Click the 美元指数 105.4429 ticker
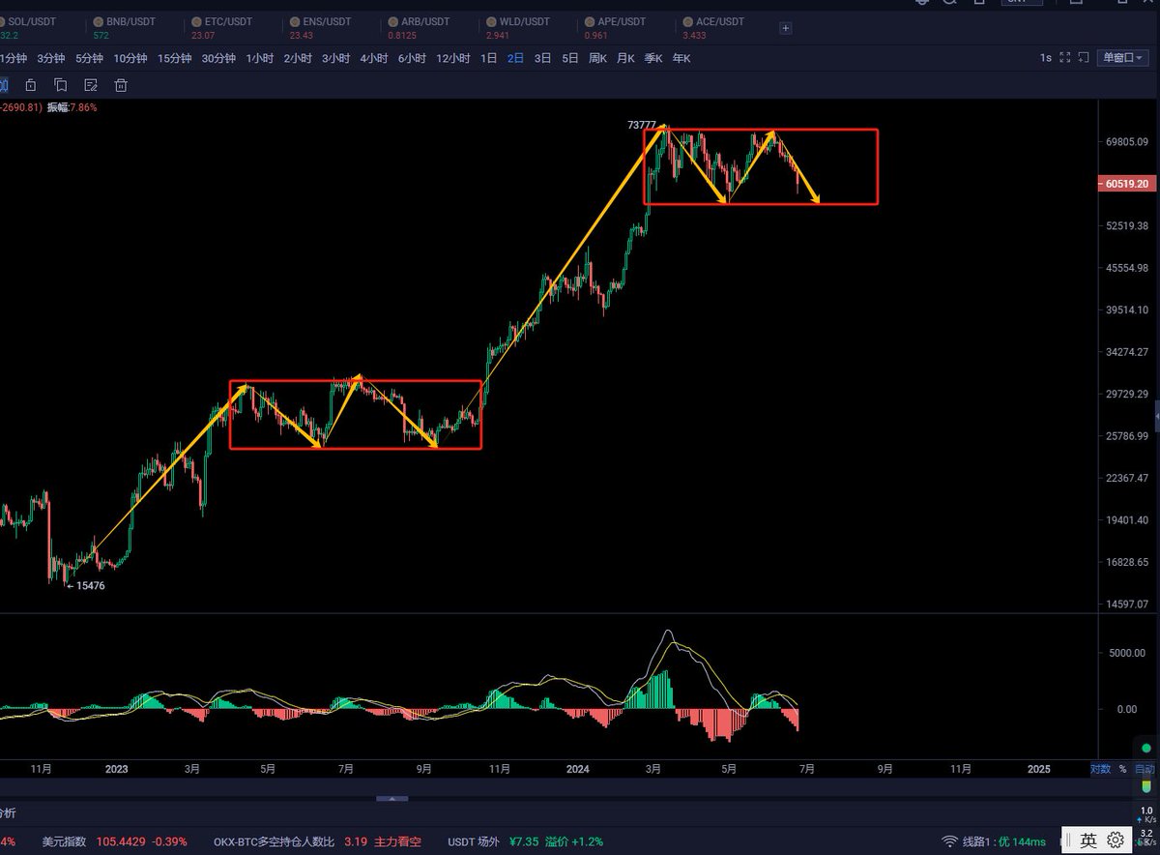The image size is (1160, 855). tap(114, 841)
